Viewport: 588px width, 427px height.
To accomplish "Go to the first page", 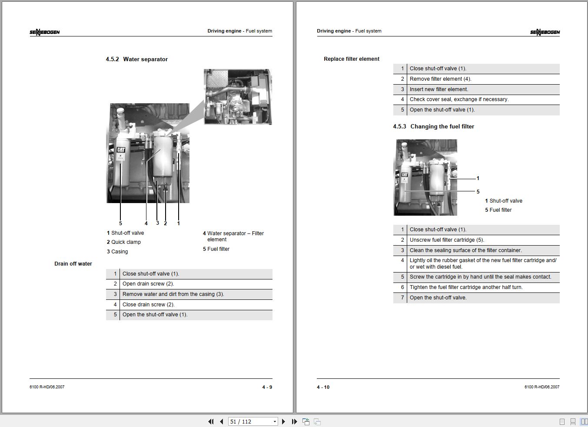I will tap(211, 421).
